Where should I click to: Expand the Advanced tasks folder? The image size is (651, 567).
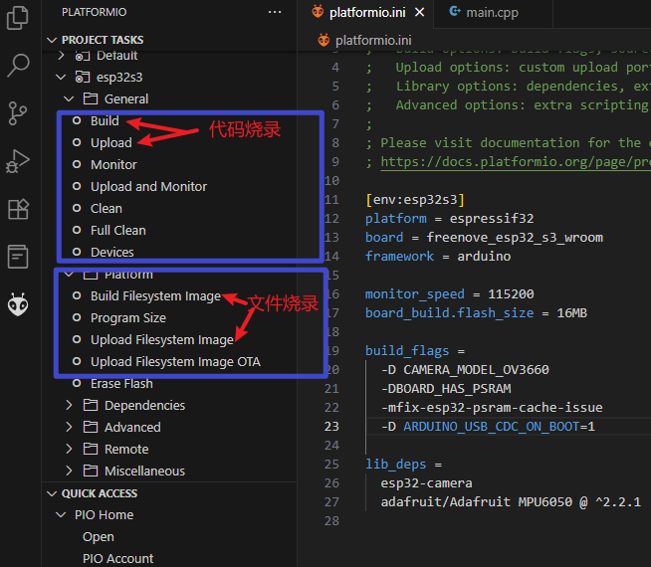70,427
